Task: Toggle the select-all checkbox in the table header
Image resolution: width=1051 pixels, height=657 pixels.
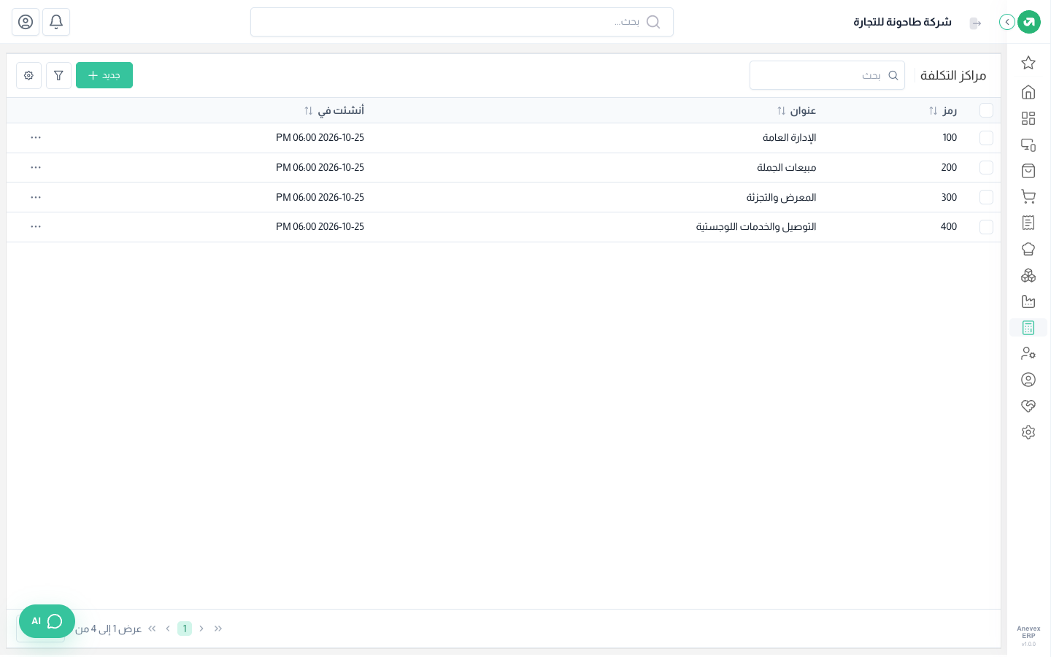Action: pyautogui.click(x=986, y=110)
